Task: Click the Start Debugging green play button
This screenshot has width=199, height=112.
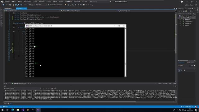Action: click(x=49, y=5)
